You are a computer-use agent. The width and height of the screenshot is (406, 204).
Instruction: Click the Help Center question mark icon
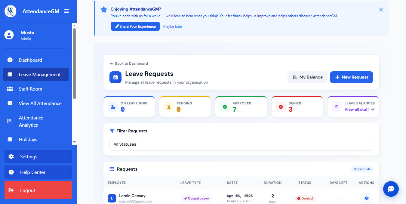tap(11, 172)
